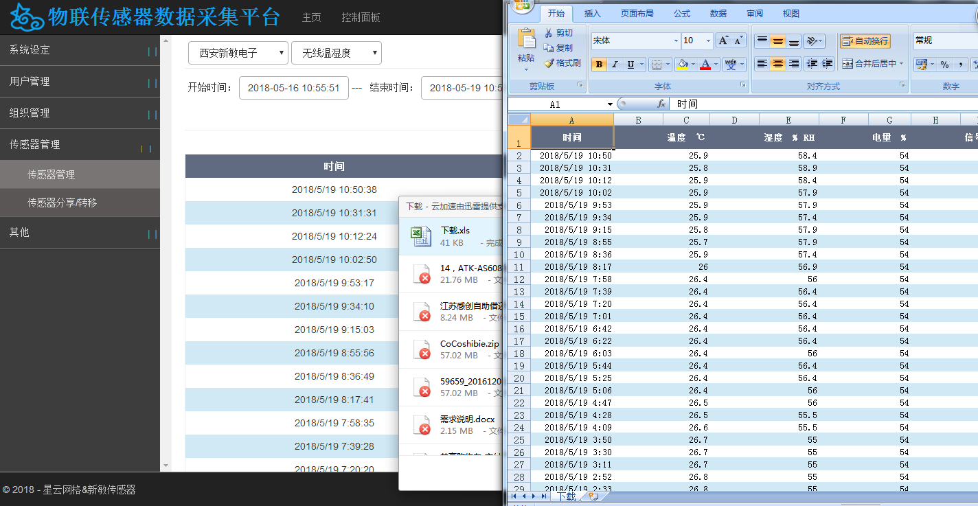Open the 控制面板 navigation menu item
Viewport: 978px width, 506px height.
(x=361, y=17)
